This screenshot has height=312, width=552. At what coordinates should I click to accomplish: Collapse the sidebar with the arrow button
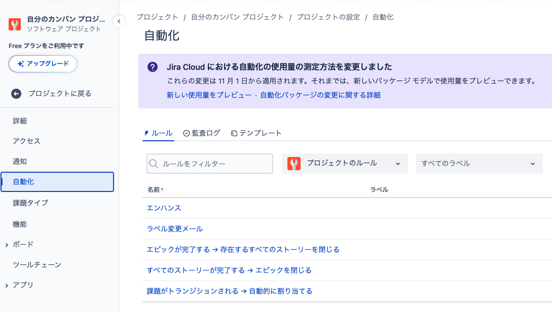click(x=119, y=21)
